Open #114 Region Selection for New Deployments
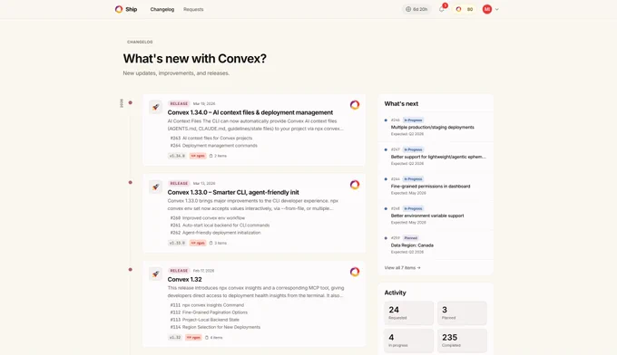 (215, 327)
